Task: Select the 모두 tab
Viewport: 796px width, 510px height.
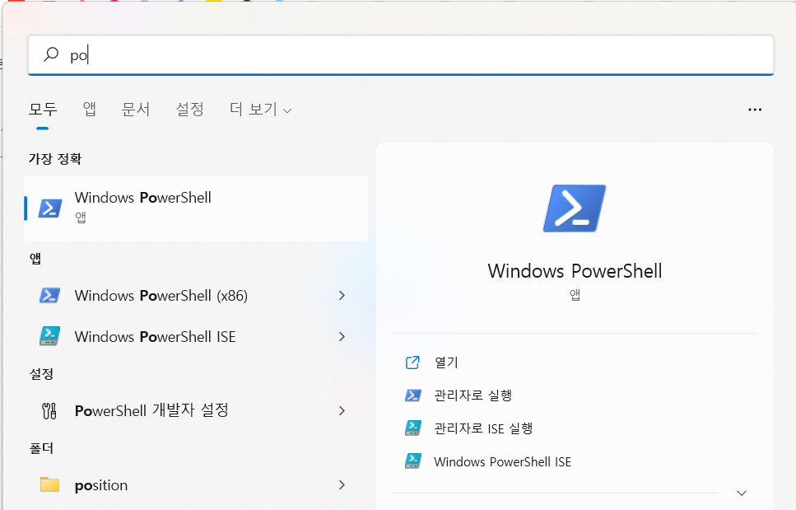Action: pos(43,110)
